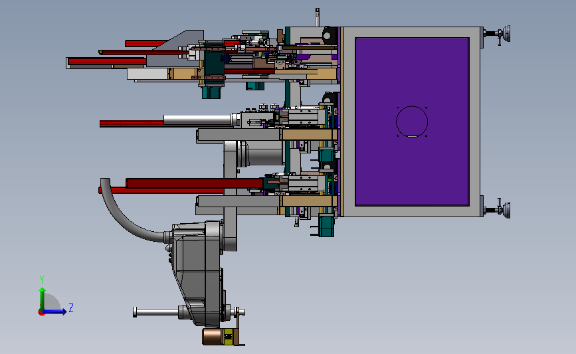Viewport: 576px width, 354px height.
Task: Select the horizontal shaft left of the gearbox
Action: pyautogui.click(x=156, y=312)
